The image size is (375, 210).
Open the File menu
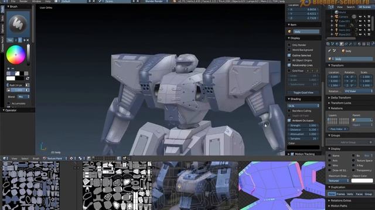point(13,1)
